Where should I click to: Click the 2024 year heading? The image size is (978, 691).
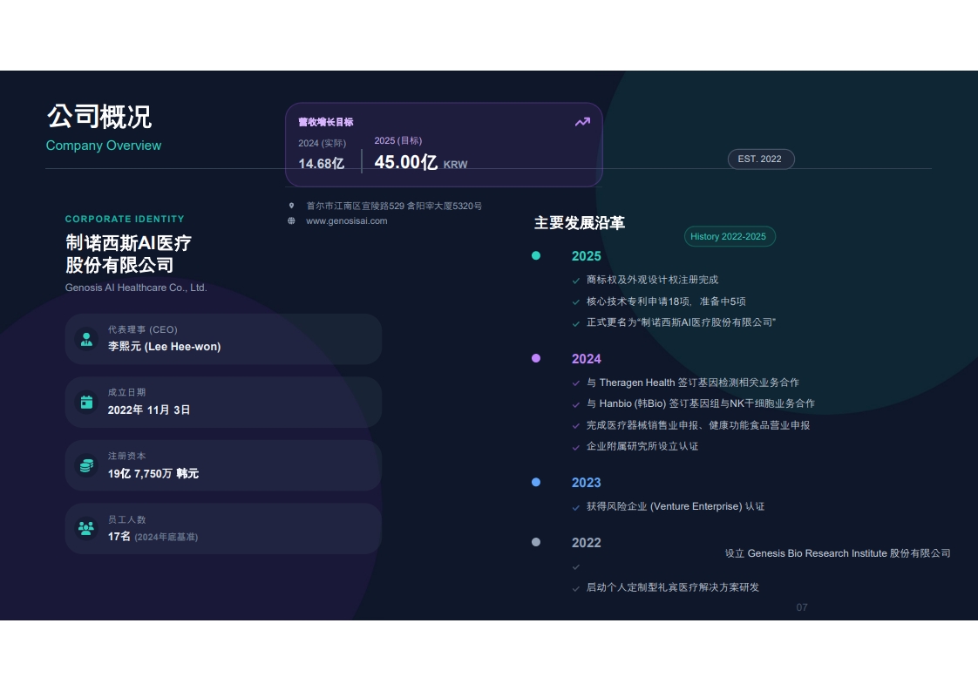pos(587,359)
